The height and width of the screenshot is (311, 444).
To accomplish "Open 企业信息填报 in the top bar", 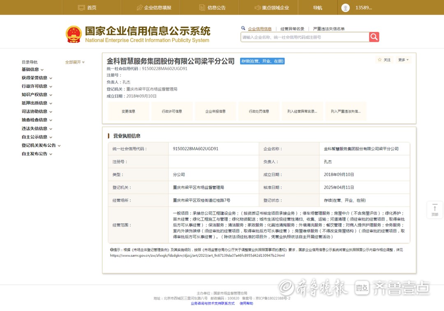I will click(157, 8).
